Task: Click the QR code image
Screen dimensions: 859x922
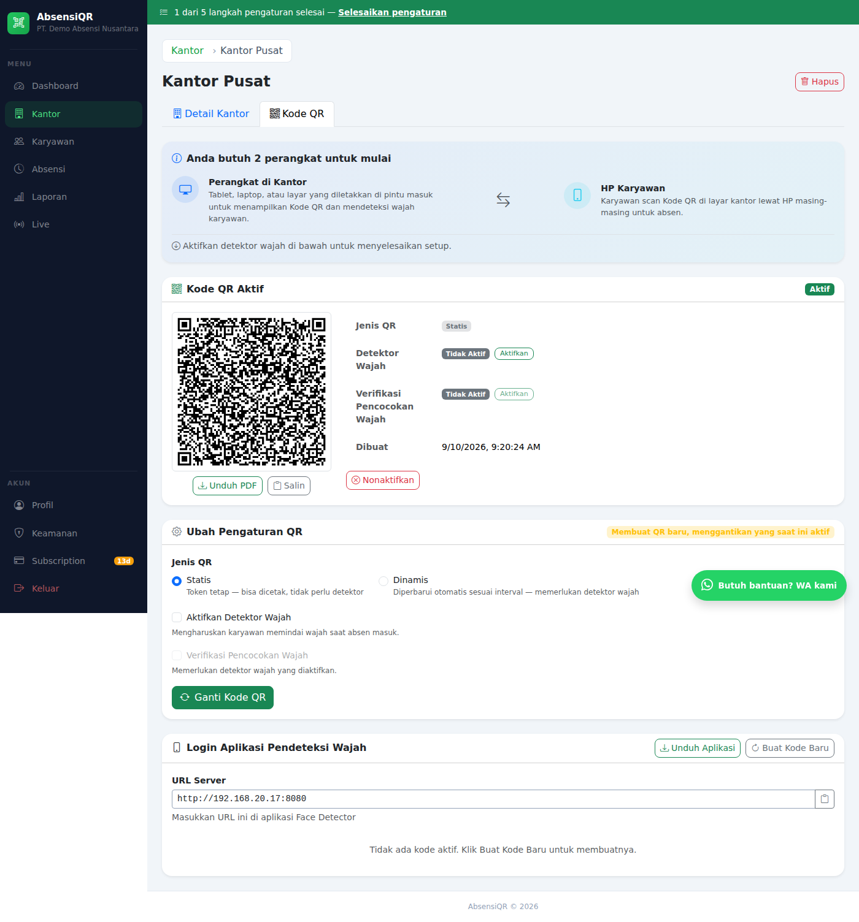Action: pyautogui.click(x=252, y=392)
